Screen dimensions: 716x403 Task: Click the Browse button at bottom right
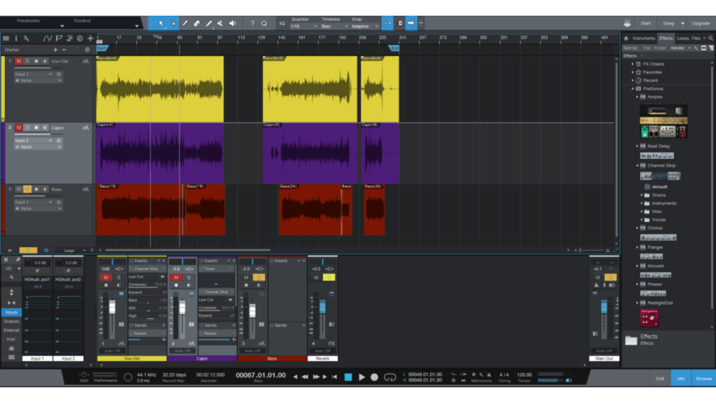pyautogui.click(x=703, y=378)
